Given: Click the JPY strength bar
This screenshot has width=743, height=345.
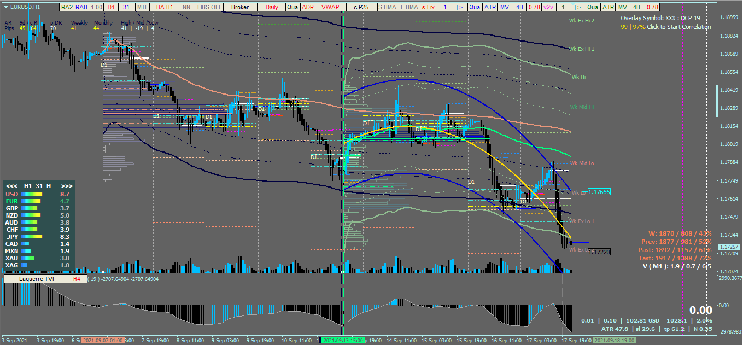Looking at the screenshot, I should (x=32, y=237).
